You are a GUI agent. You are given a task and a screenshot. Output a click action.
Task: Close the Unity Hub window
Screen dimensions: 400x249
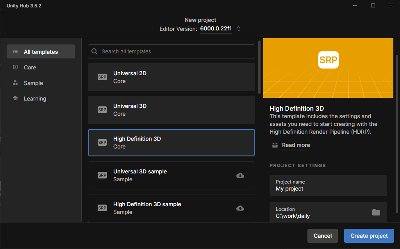coord(391,5)
